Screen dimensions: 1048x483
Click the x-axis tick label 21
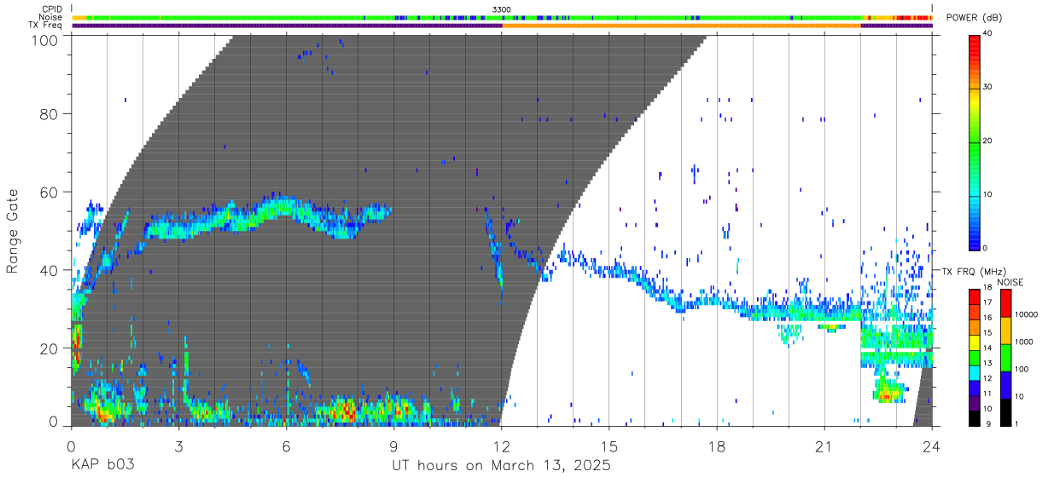[x=824, y=446]
